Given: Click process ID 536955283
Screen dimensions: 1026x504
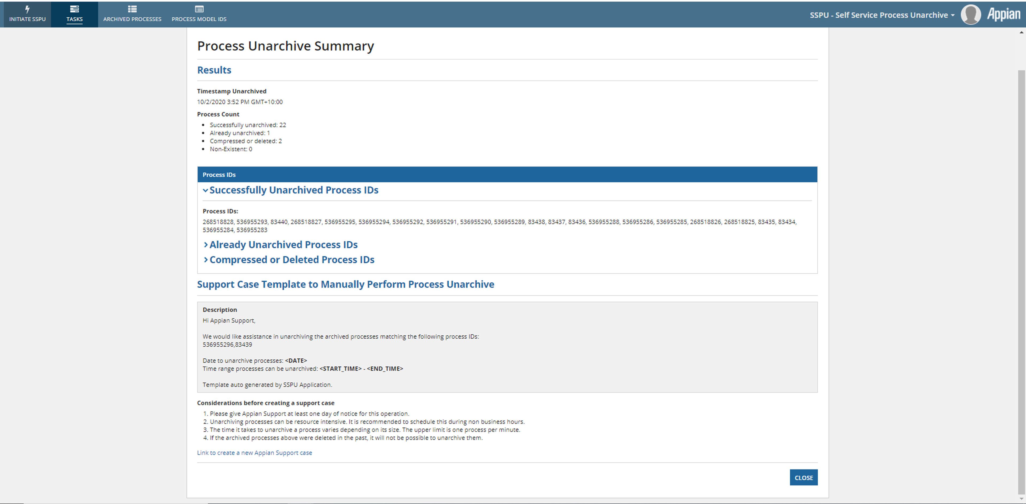Looking at the screenshot, I should click(x=252, y=230).
